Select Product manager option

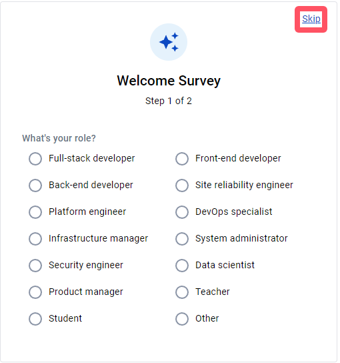(35, 292)
